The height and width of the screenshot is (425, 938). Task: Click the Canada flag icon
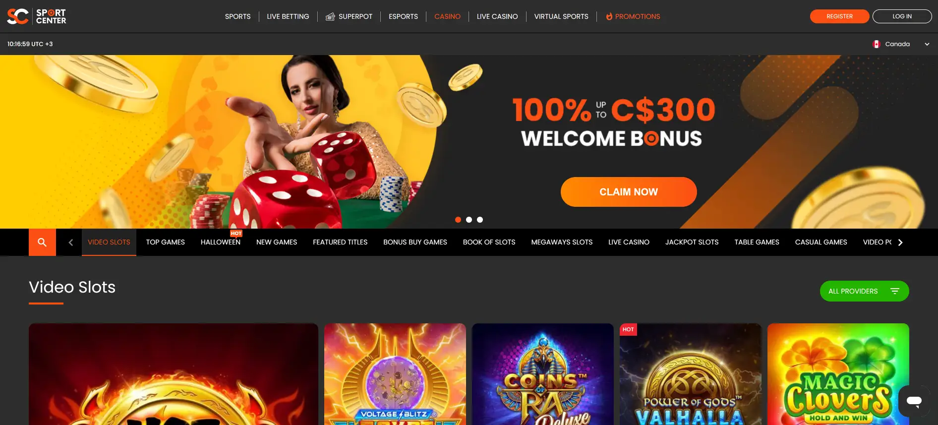click(877, 44)
